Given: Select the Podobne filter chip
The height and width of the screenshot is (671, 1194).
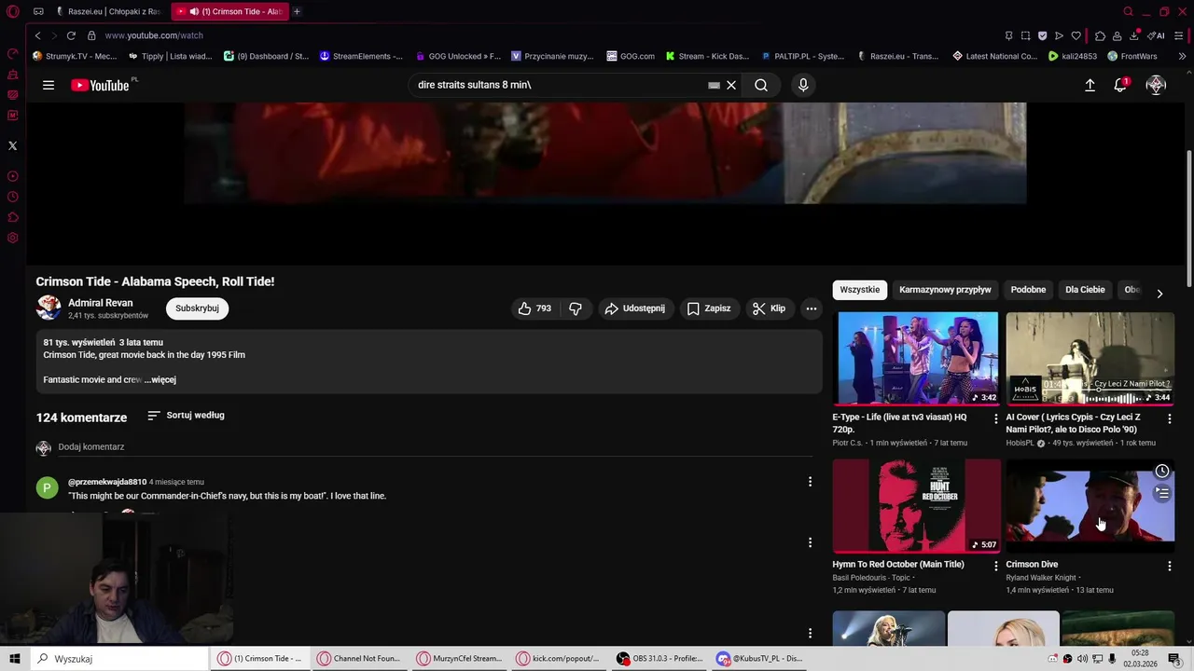Looking at the screenshot, I should [1028, 290].
